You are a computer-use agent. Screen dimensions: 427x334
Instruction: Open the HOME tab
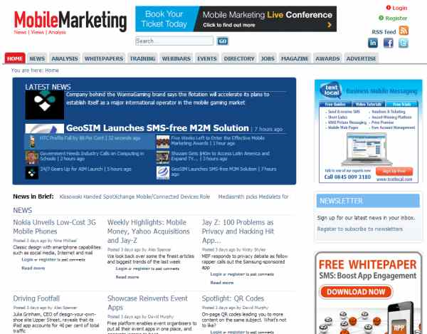15,58
